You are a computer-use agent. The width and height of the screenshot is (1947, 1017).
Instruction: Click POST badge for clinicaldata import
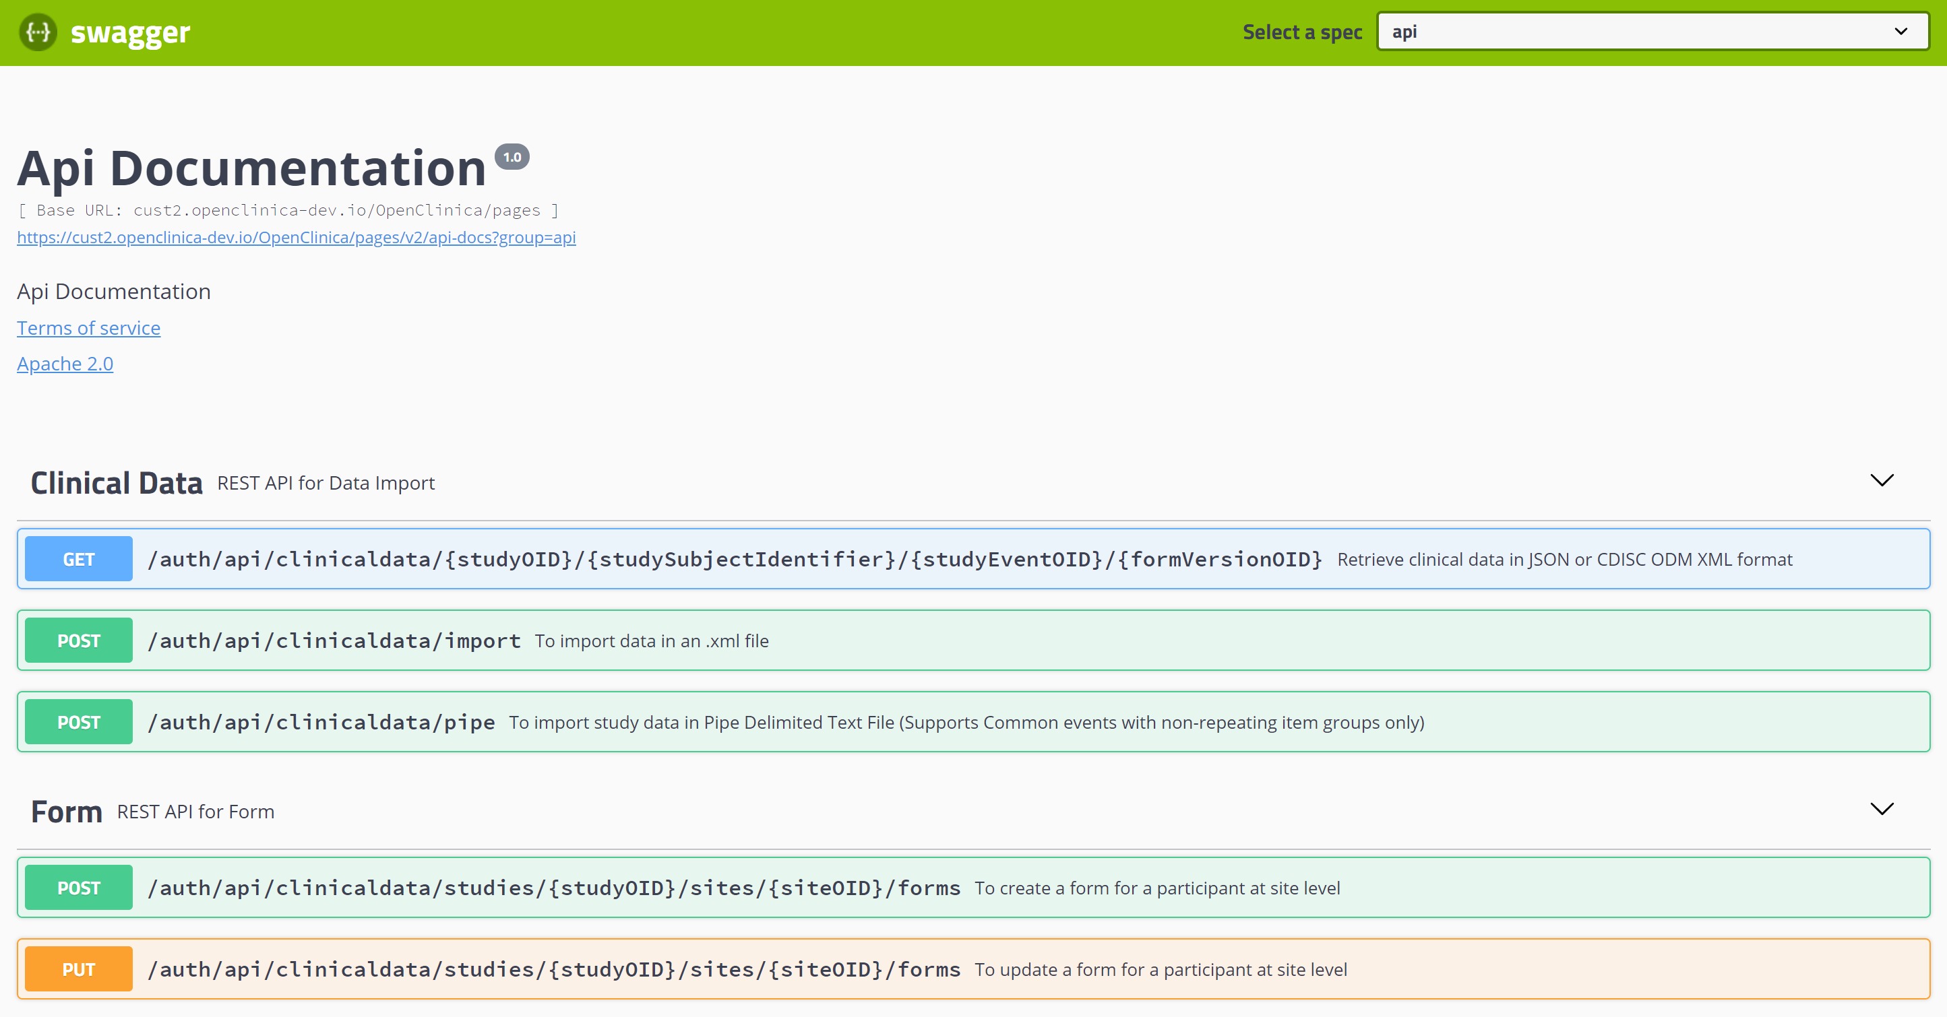click(79, 641)
